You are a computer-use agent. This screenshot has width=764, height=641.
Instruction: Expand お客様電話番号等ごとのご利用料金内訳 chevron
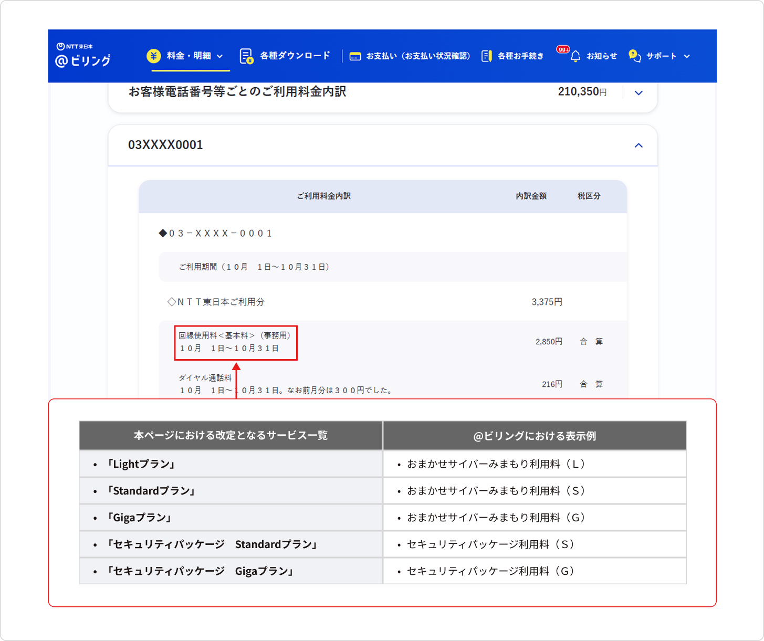(639, 93)
